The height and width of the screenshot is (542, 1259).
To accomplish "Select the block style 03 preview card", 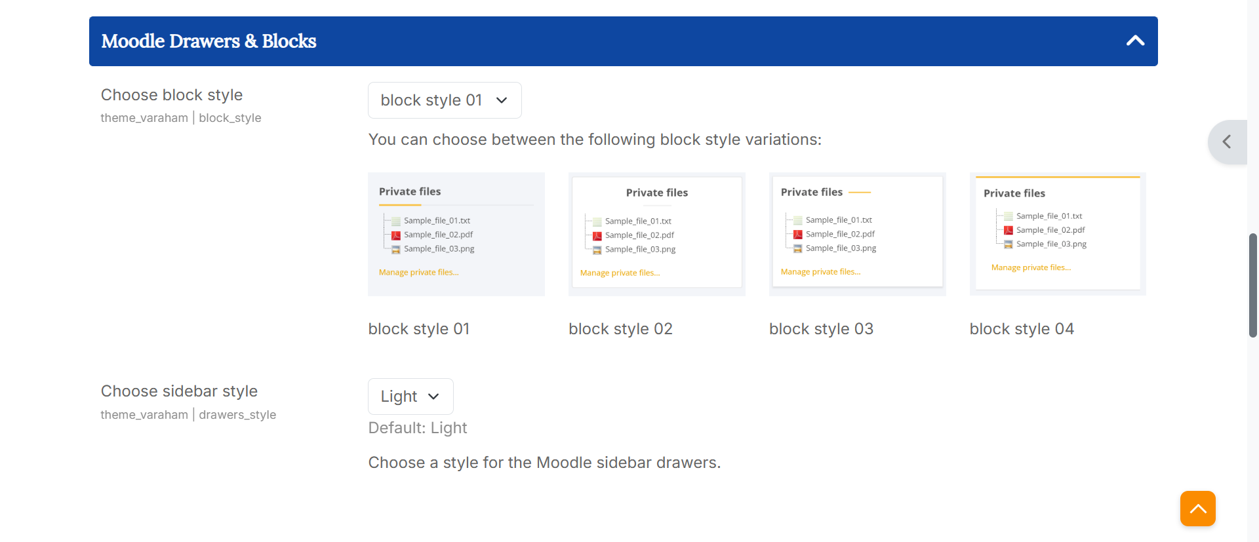I will 857,232.
